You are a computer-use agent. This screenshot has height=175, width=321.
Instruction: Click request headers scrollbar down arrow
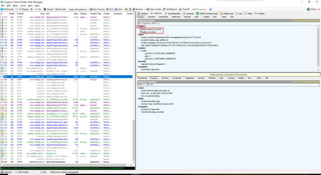(x=318, y=70)
